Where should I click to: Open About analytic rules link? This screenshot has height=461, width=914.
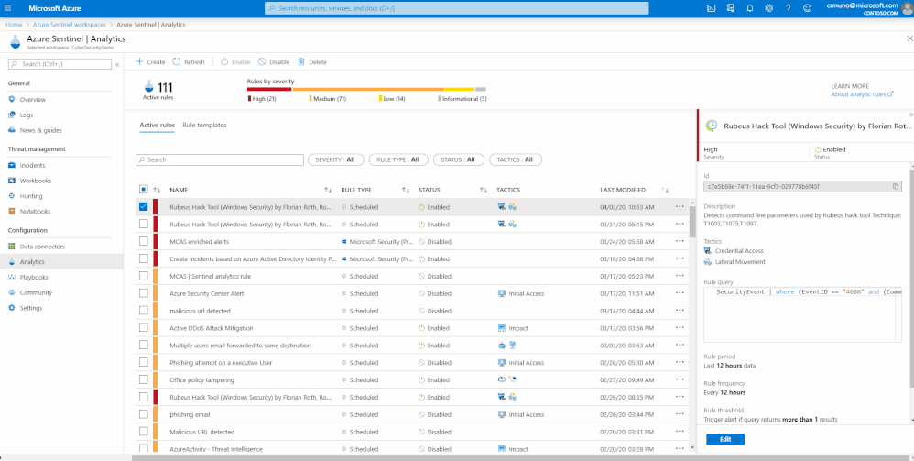(862, 94)
